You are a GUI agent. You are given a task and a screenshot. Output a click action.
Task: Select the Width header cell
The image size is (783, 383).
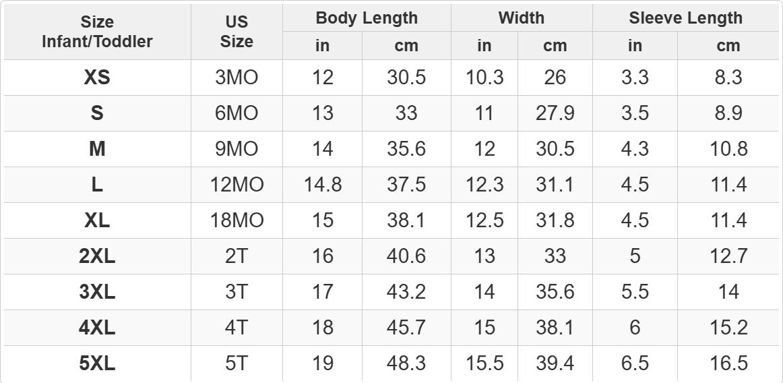(522, 18)
